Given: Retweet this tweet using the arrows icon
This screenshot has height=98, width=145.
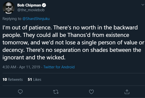Looking at the screenshot, I should pyautogui.click(x=56, y=92).
